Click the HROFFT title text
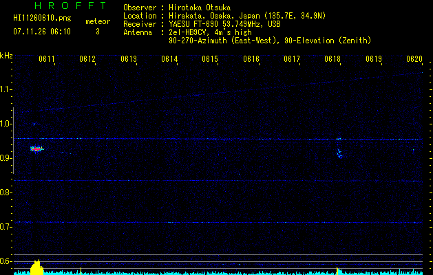Viewport: 433px width, 275px height. [70, 5]
